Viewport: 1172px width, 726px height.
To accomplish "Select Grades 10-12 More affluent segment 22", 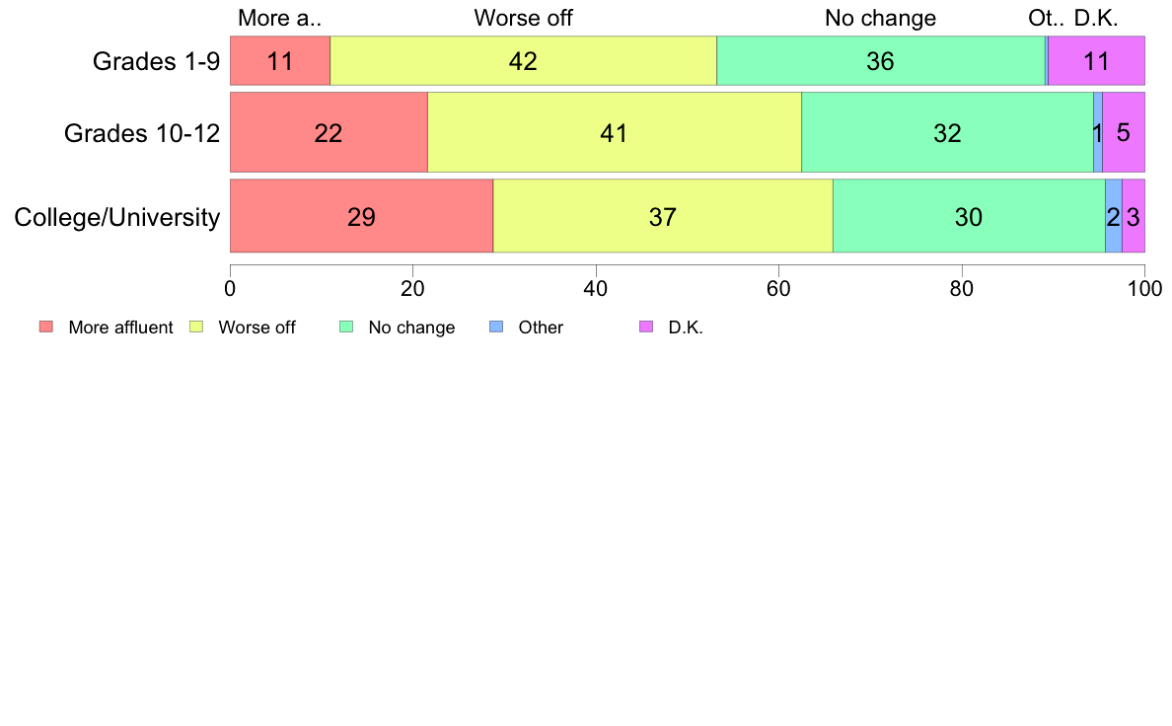I will (x=329, y=132).
